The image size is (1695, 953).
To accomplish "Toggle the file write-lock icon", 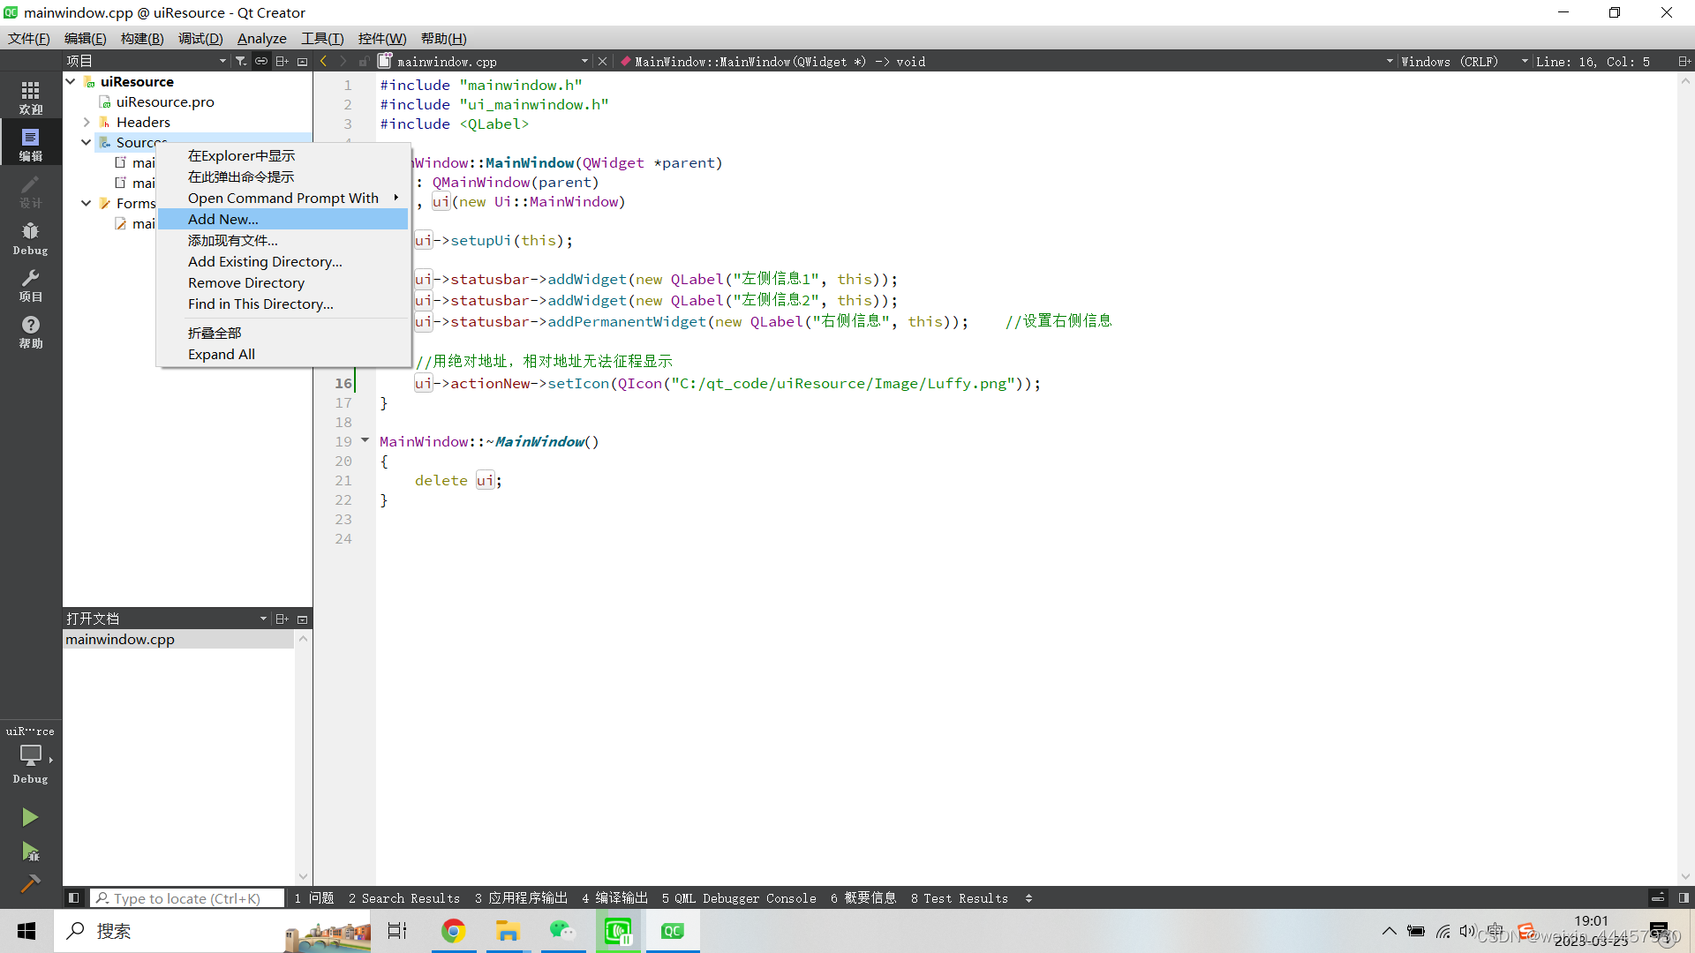I will pyautogui.click(x=364, y=61).
